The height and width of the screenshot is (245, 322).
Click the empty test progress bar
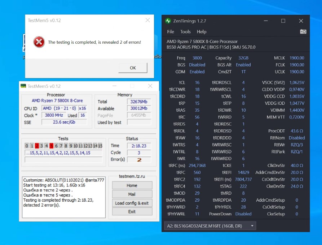pos(63,160)
